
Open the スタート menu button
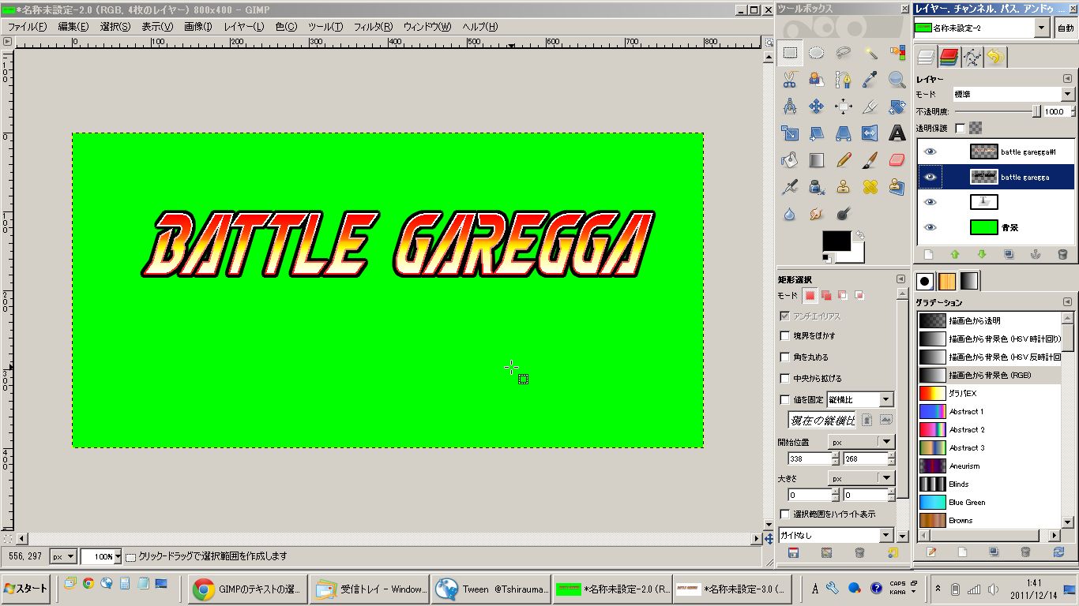26,588
